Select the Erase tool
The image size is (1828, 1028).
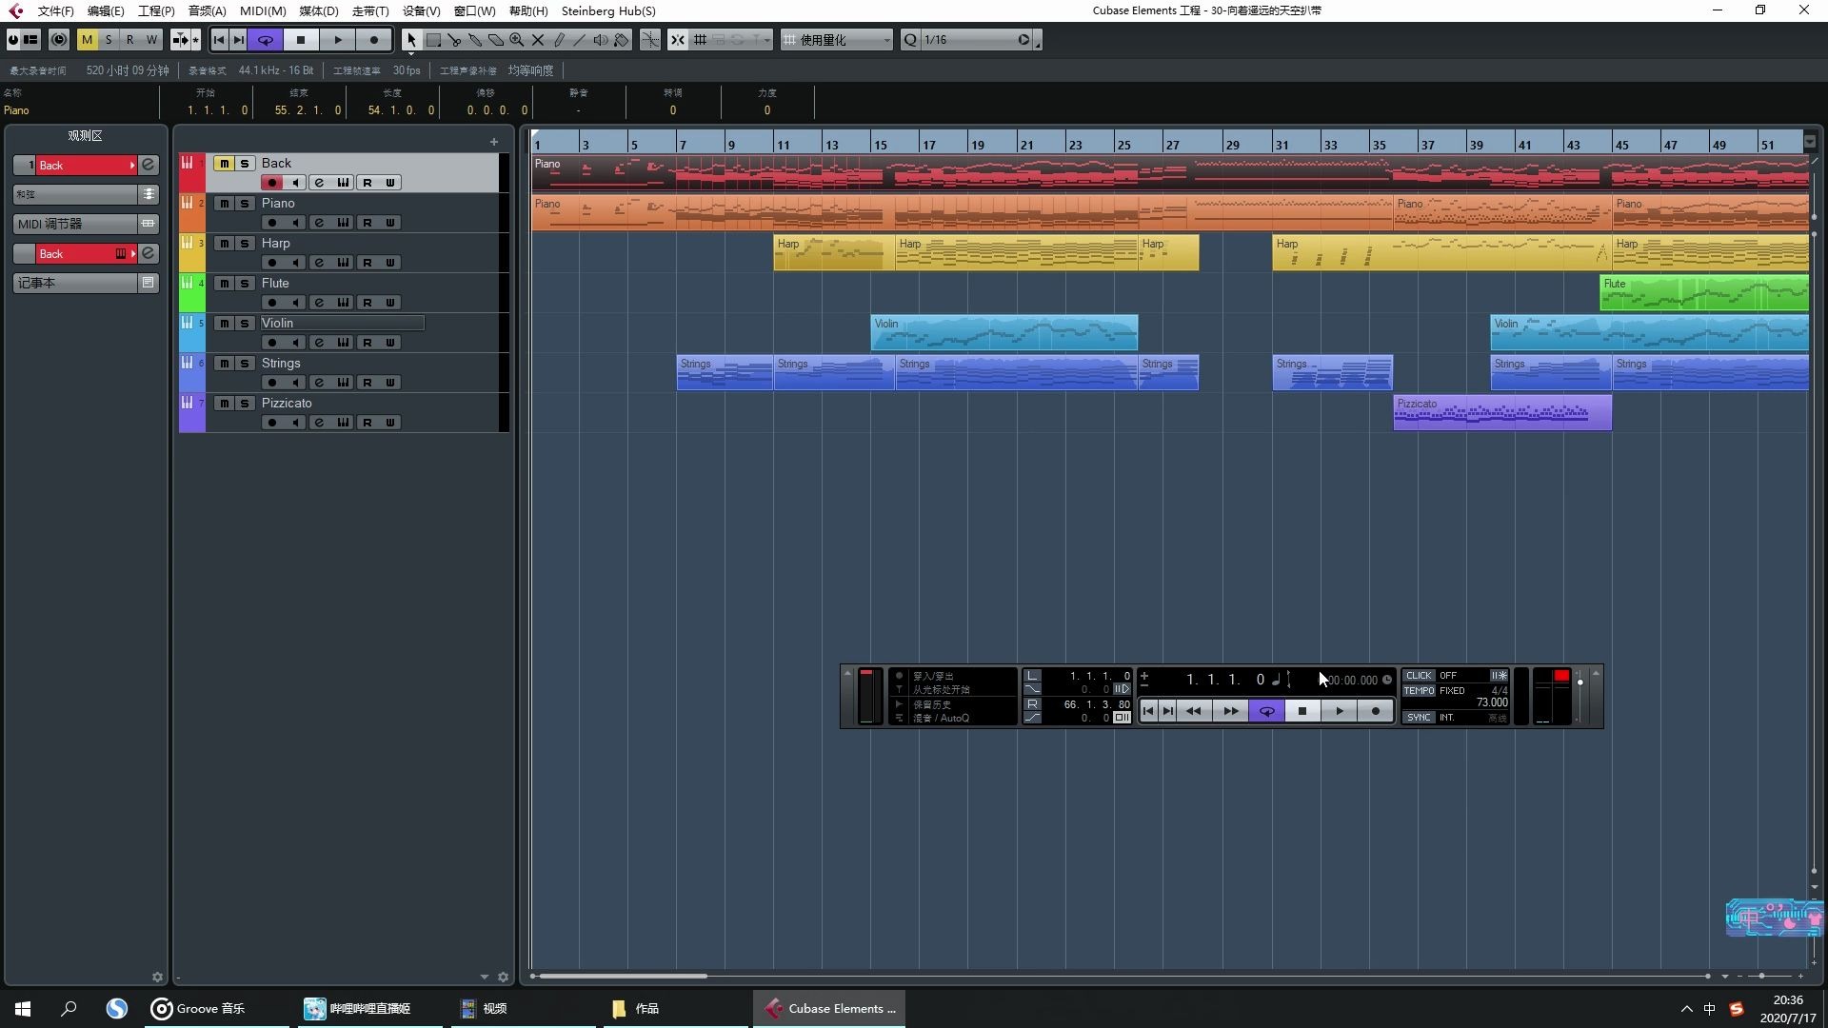496,40
